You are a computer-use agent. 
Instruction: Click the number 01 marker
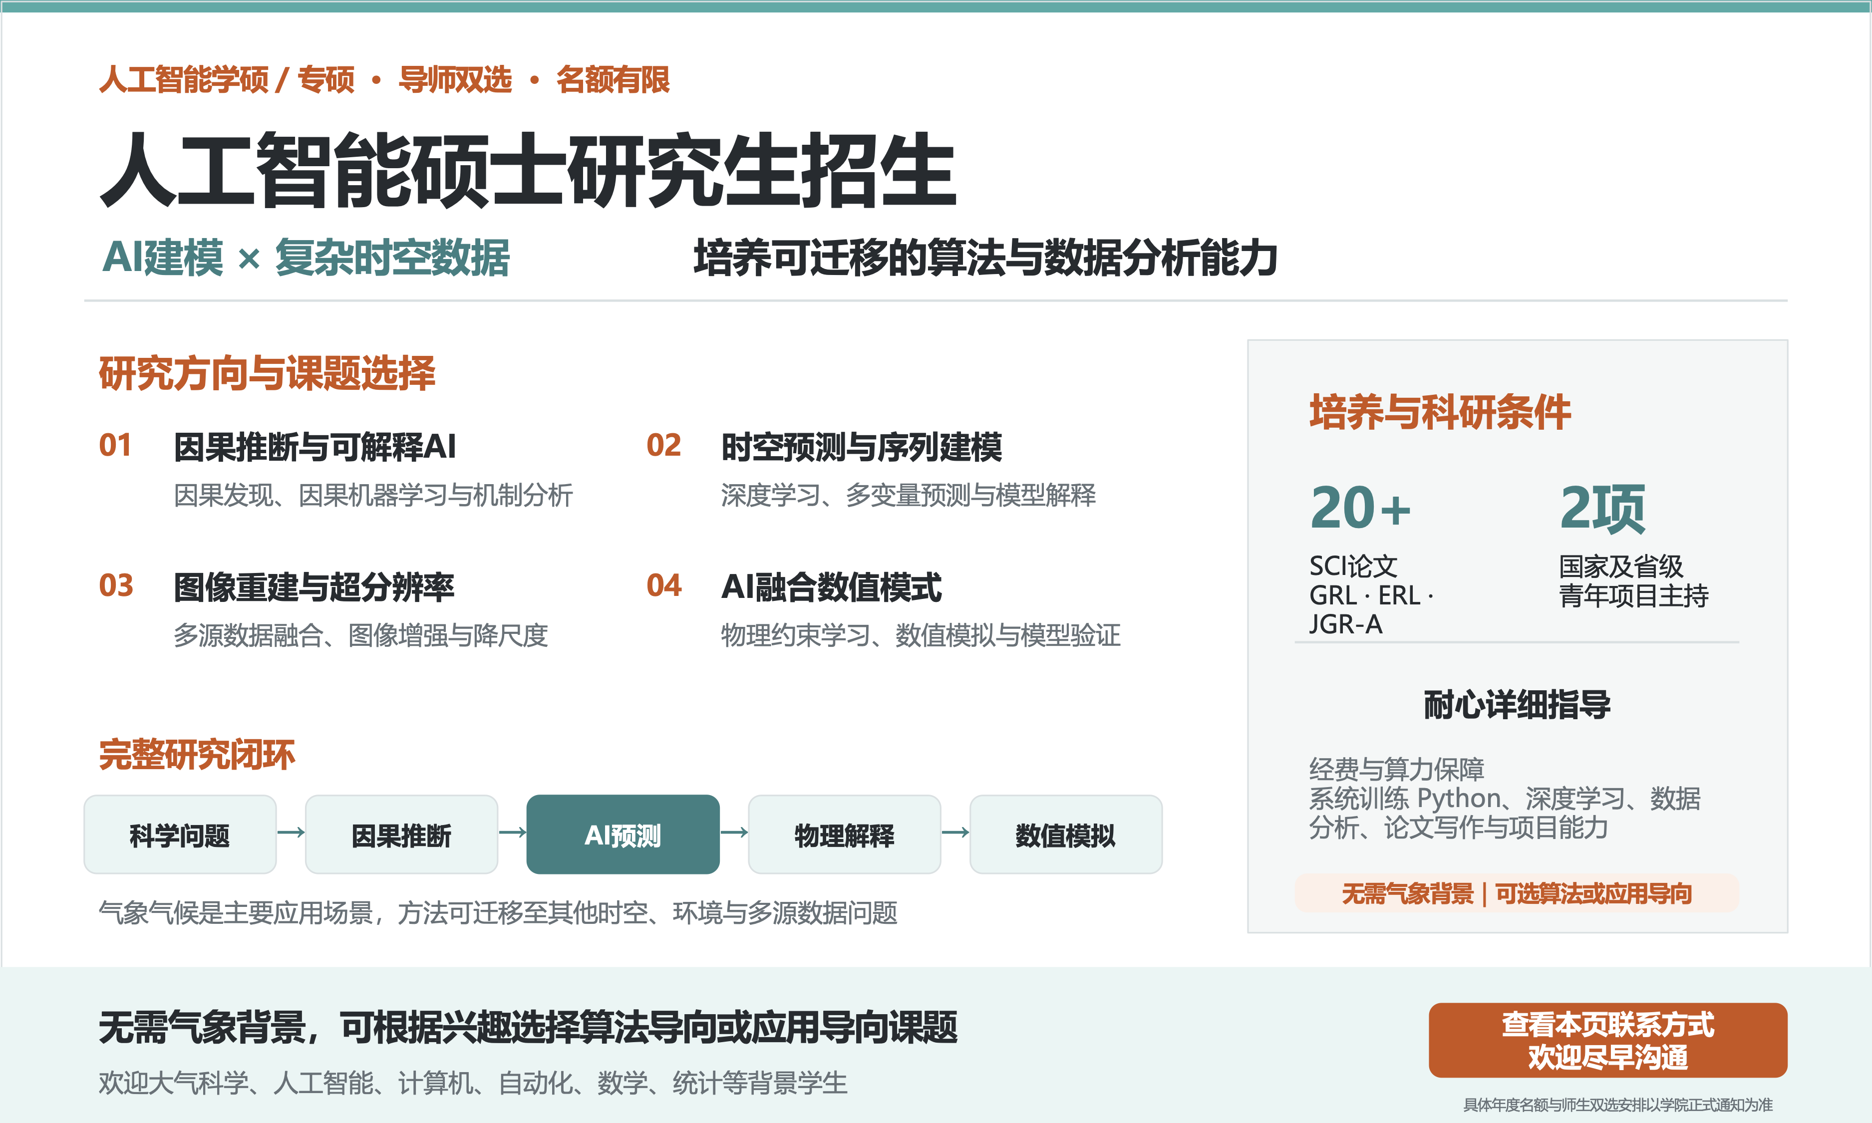pyautogui.click(x=116, y=445)
